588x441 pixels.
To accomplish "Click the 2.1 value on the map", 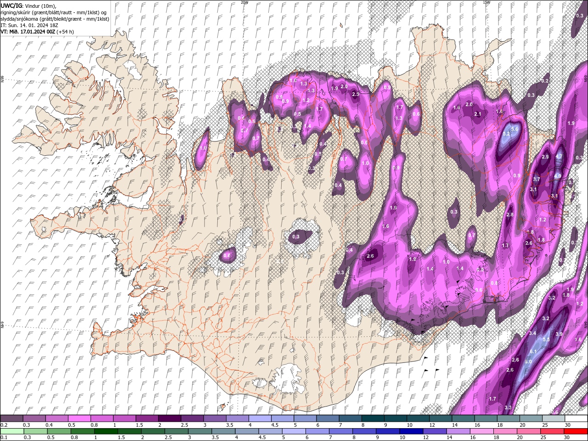I will tap(477, 114).
